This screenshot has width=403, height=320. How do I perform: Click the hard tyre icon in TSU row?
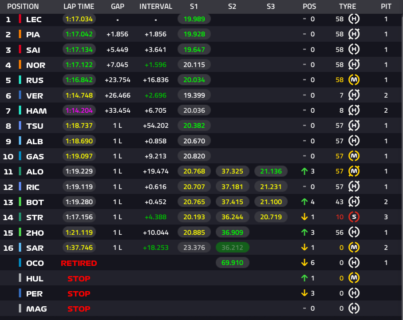coord(354,126)
